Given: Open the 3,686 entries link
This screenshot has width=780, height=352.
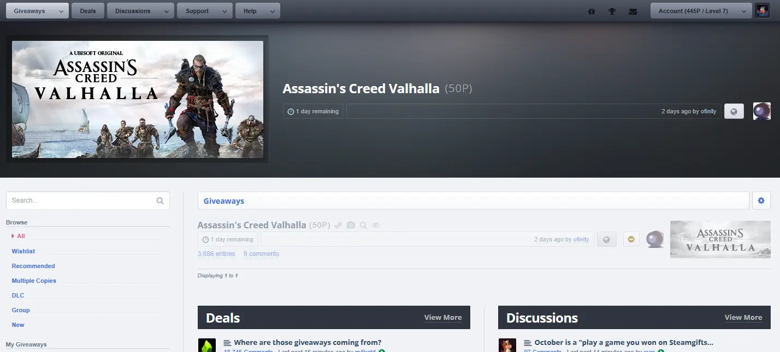Looking at the screenshot, I should pos(216,254).
